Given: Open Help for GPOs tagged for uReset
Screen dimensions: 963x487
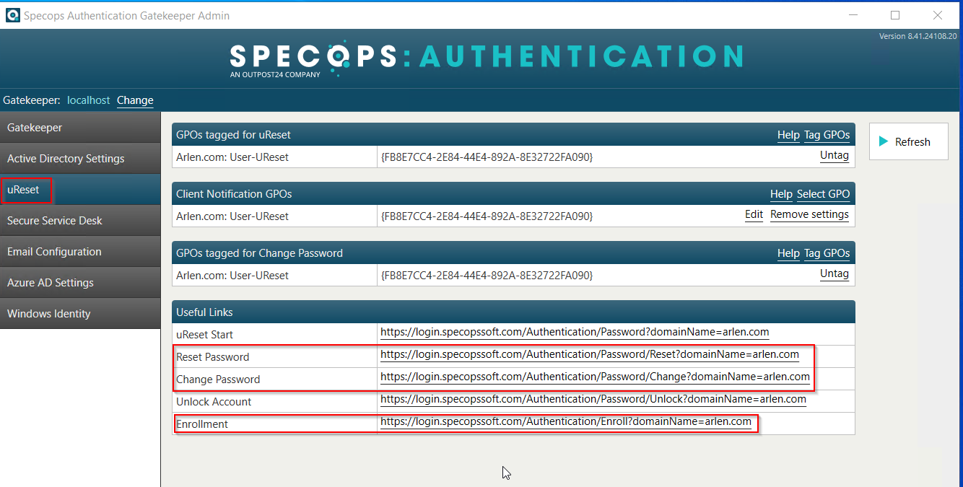Looking at the screenshot, I should tap(788, 135).
